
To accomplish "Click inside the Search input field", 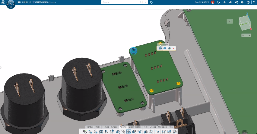I will pyautogui.click(x=121, y=2).
